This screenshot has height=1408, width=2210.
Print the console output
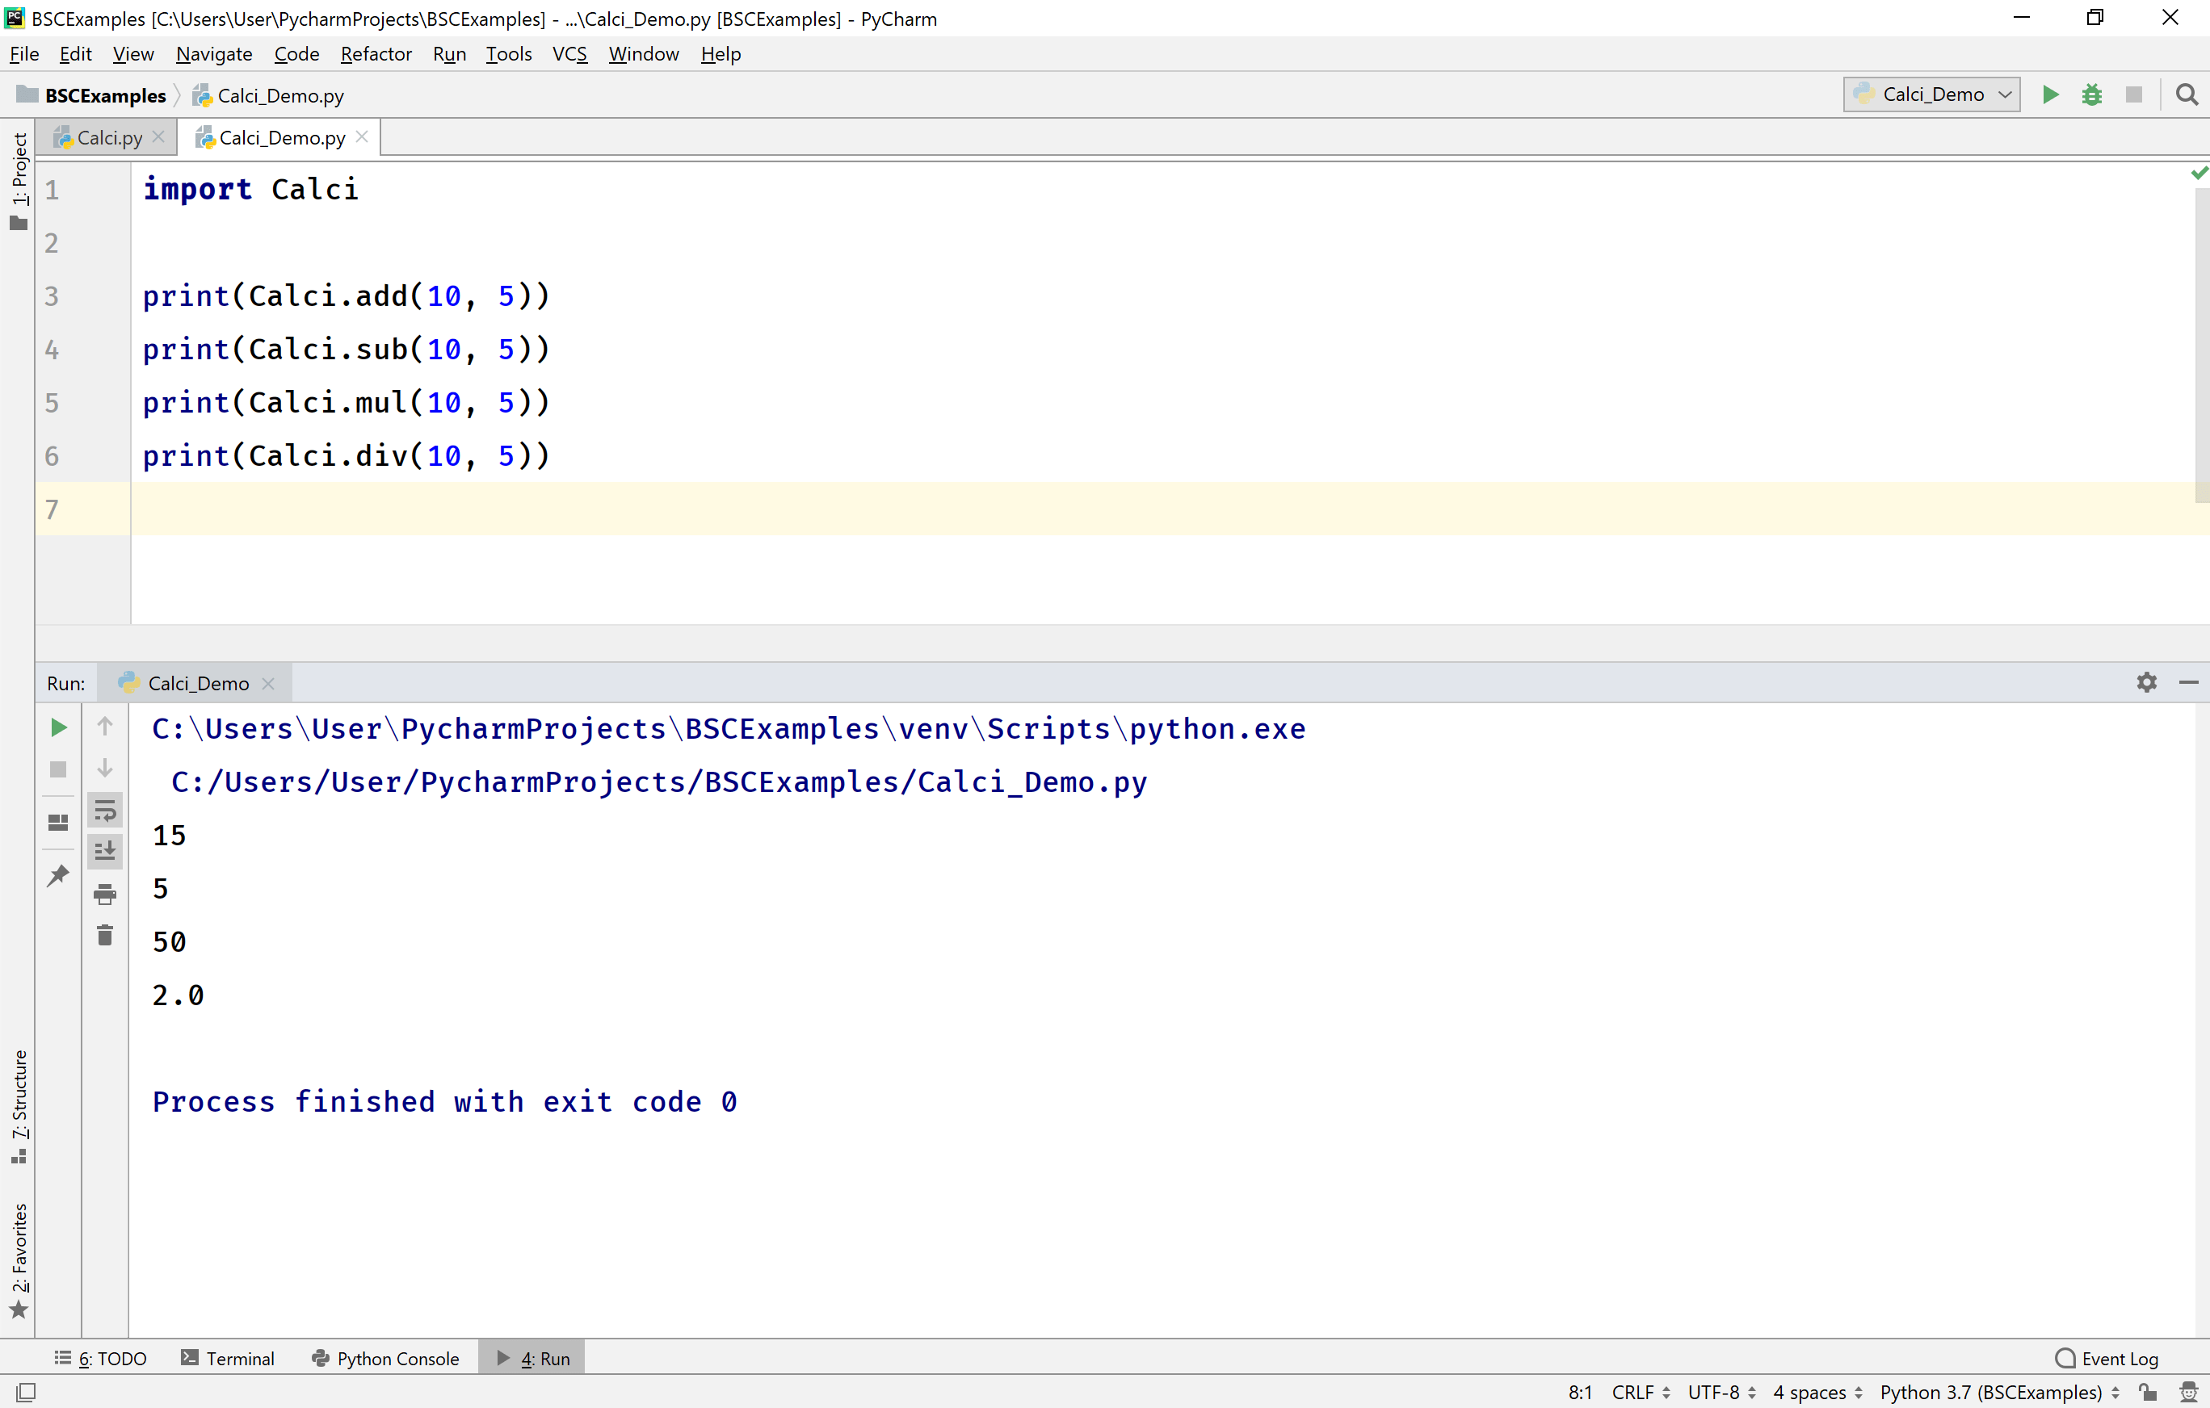[105, 896]
